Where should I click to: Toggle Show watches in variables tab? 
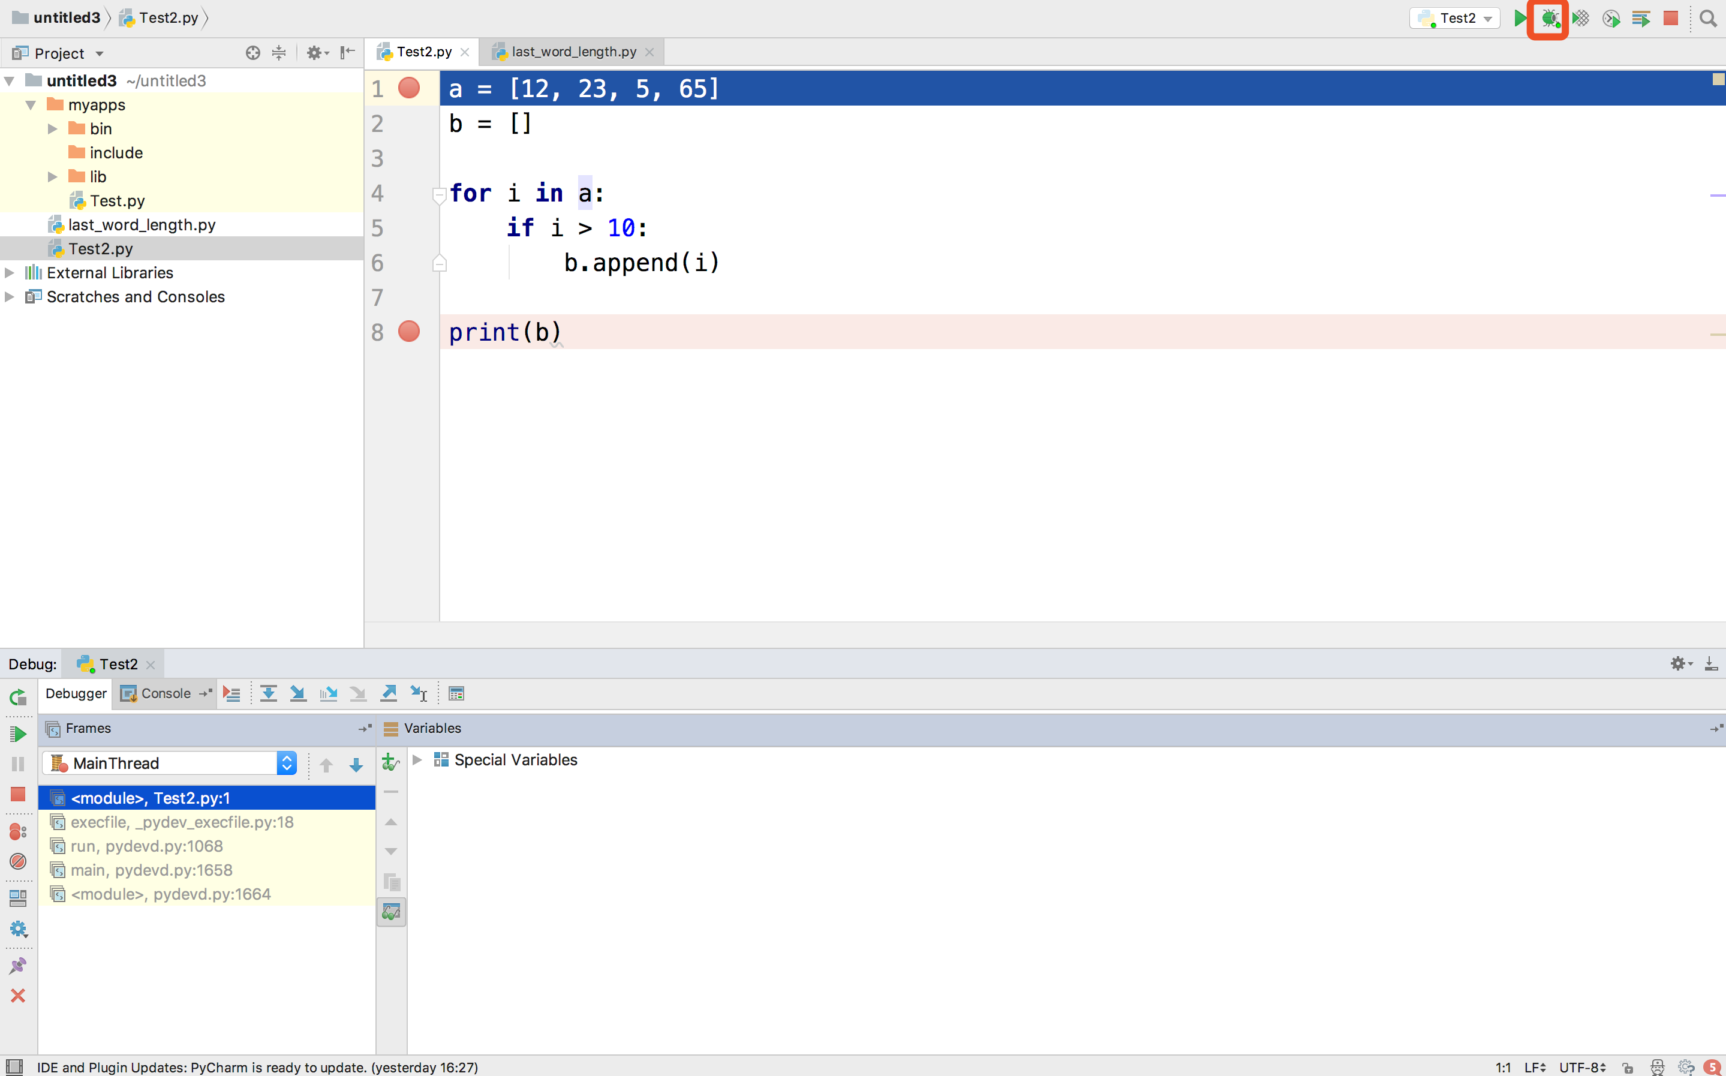tap(391, 912)
